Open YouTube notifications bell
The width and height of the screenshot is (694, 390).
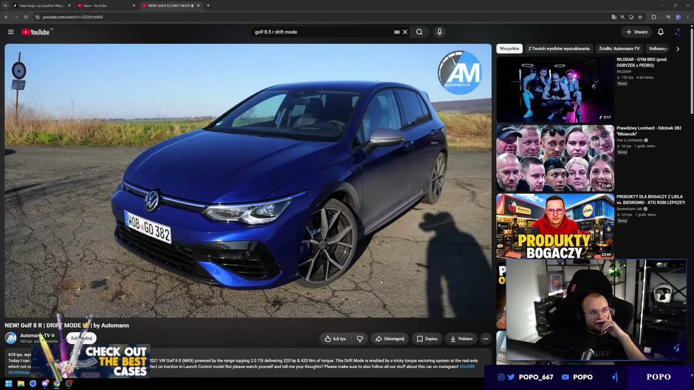[660, 32]
